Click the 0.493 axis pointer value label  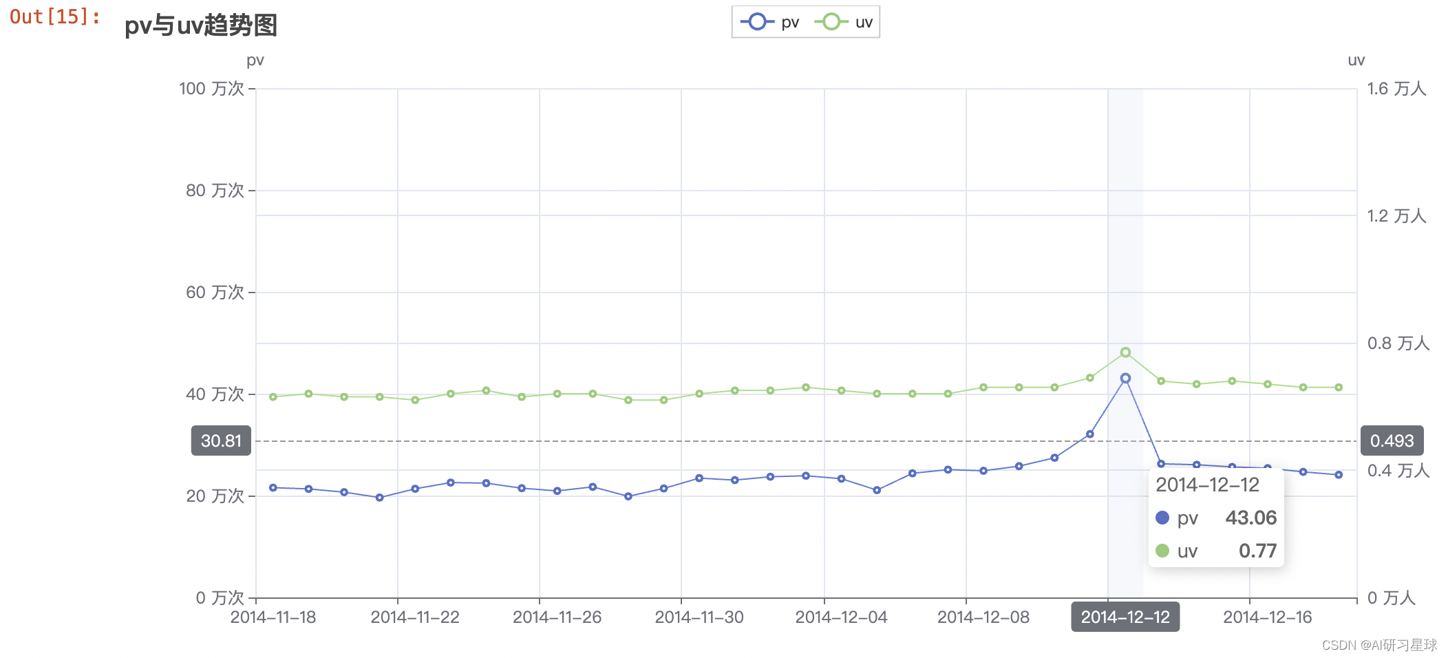click(x=1392, y=441)
